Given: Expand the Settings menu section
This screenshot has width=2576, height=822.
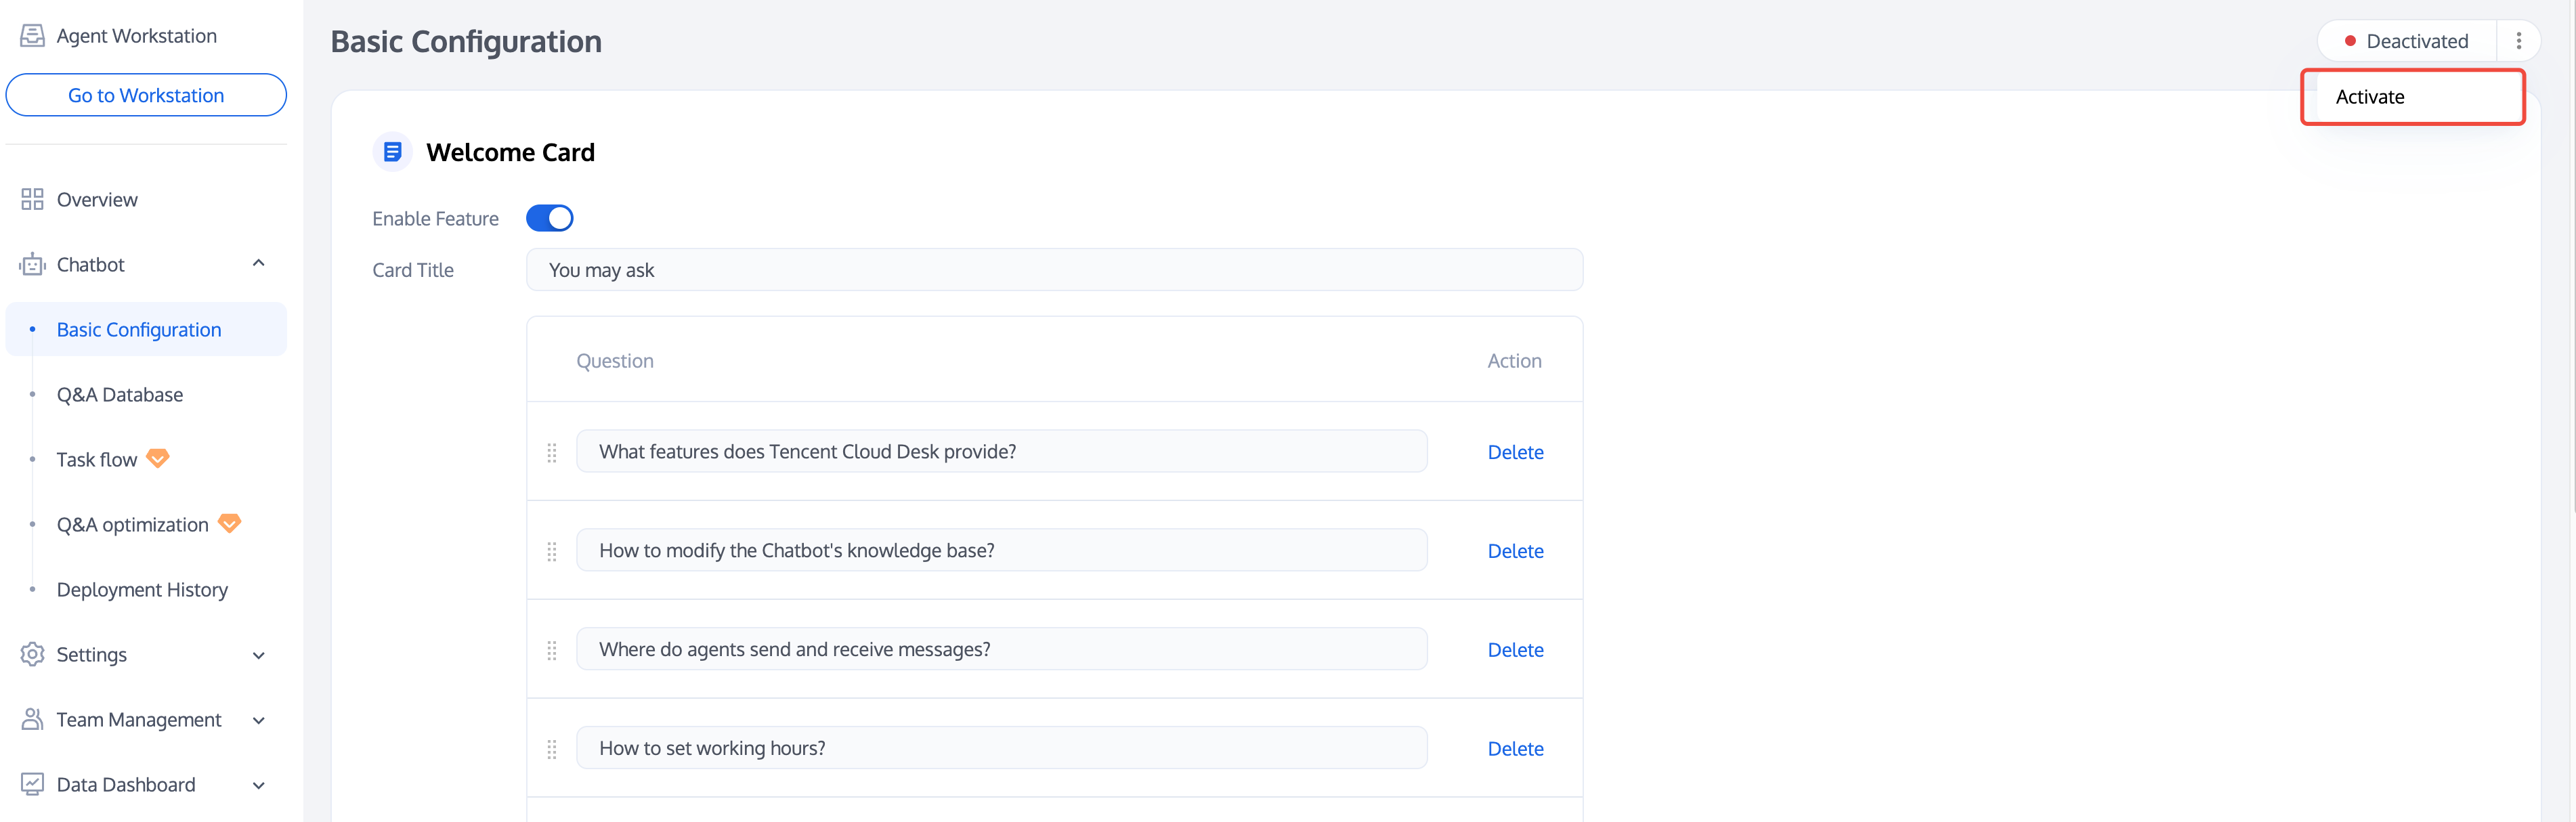Looking at the screenshot, I should pos(258,655).
